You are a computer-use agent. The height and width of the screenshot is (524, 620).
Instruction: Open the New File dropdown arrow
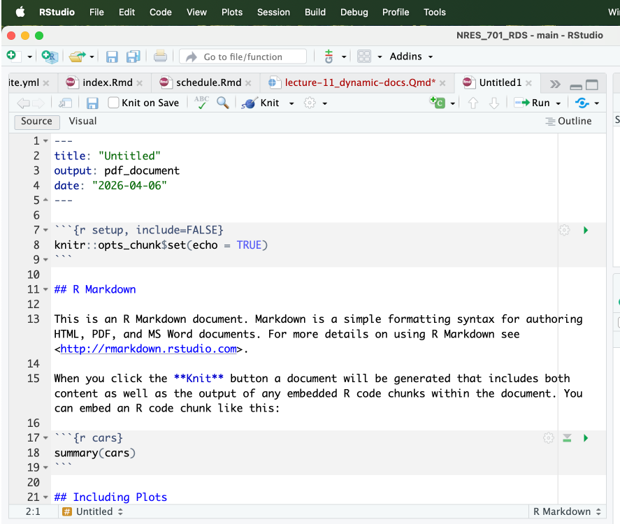29,57
